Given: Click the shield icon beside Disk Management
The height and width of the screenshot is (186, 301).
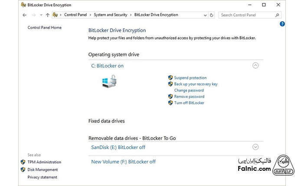Looking at the screenshot, I should pos(23,169).
